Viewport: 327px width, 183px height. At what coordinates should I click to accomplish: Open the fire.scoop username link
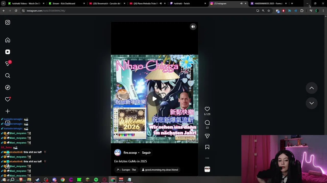coord(130,153)
